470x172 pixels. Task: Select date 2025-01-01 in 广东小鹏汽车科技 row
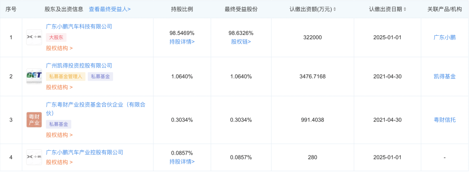pyautogui.click(x=387, y=37)
